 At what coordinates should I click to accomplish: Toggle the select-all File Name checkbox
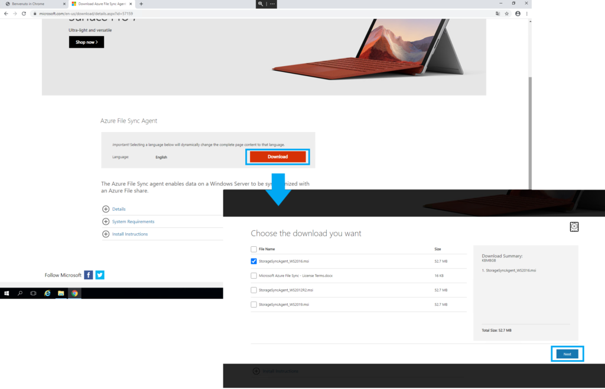pyautogui.click(x=253, y=249)
